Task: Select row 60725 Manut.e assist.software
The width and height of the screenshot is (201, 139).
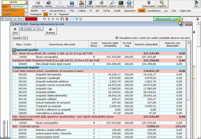Action: click(99, 130)
